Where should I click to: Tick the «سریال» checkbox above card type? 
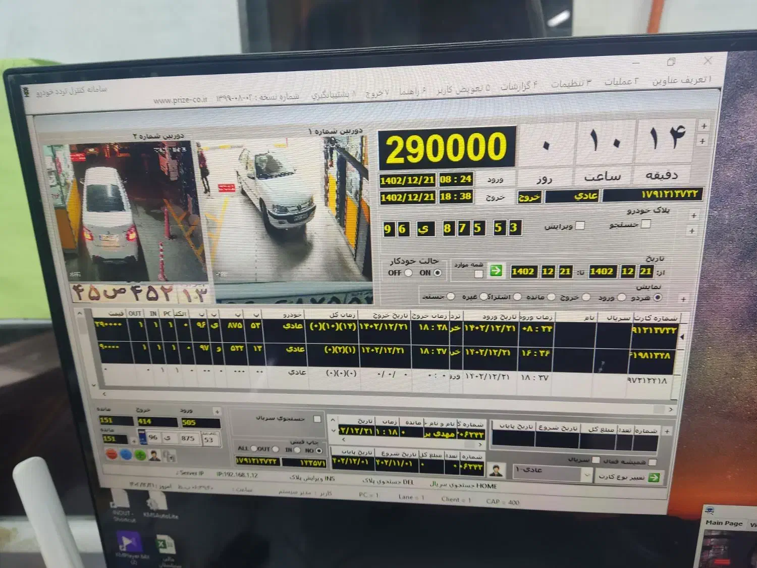click(x=596, y=460)
